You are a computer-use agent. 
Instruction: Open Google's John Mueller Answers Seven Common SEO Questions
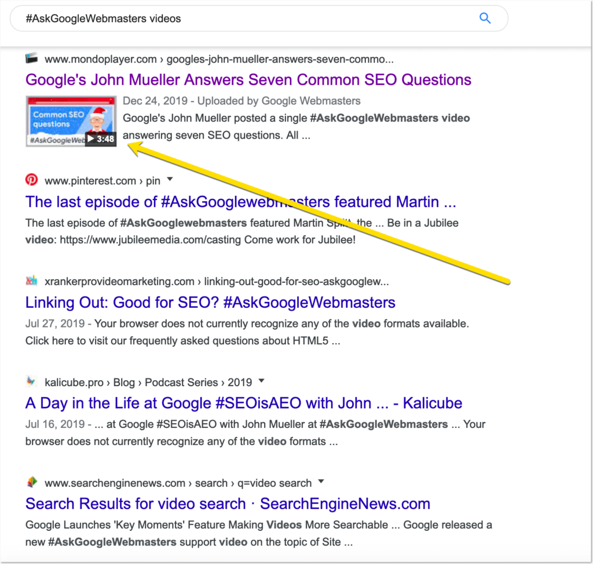tap(248, 80)
